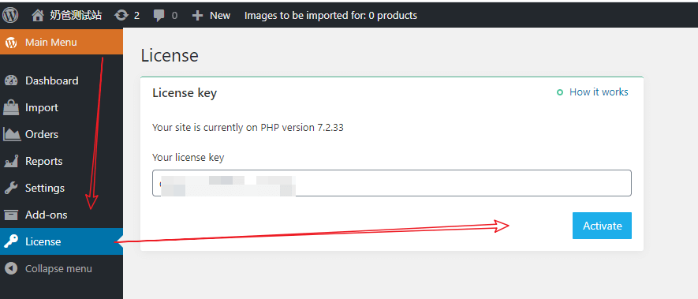The width and height of the screenshot is (698, 299).
Task: Click the Reports graph icon
Action: coord(11,161)
